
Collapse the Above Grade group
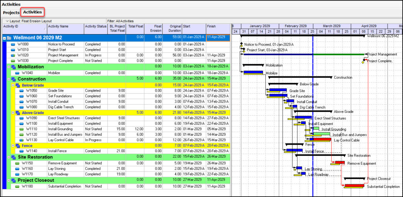[12, 113]
